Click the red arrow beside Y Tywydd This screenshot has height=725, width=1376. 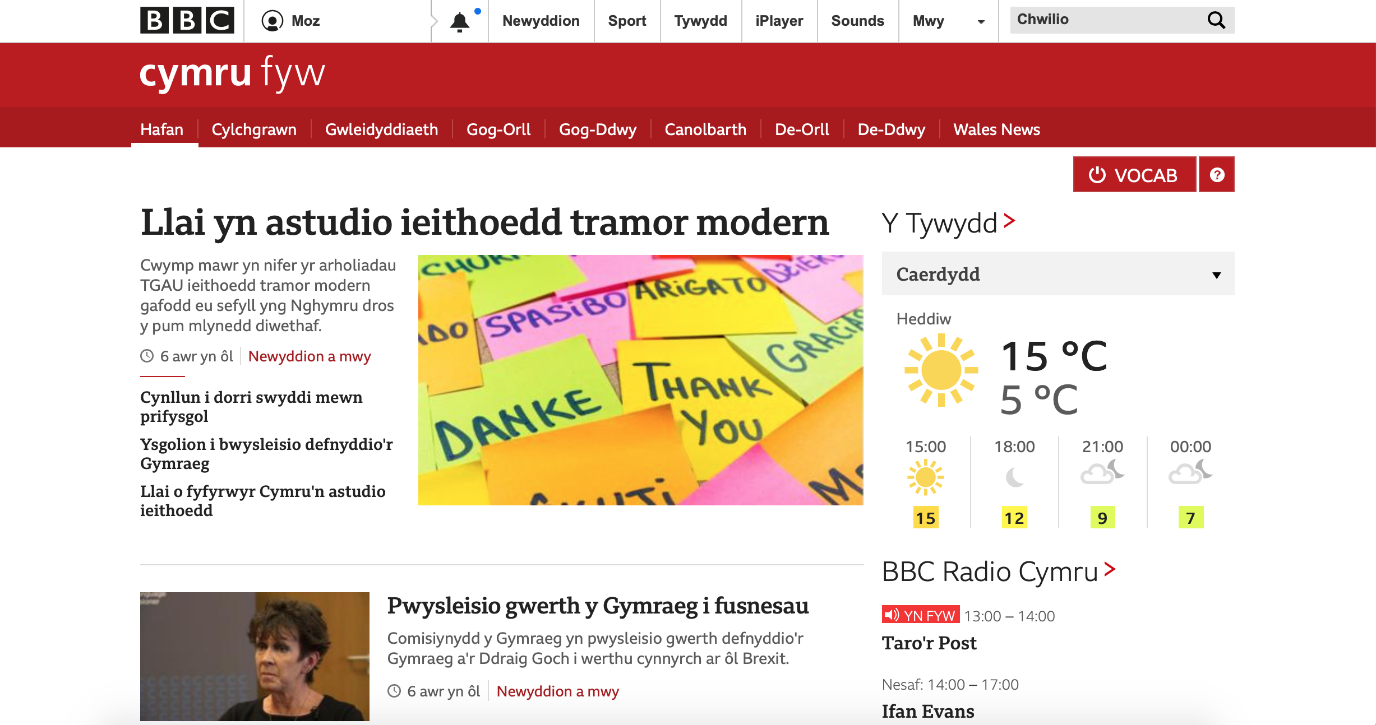pyautogui.click(x=1009, y=221)
